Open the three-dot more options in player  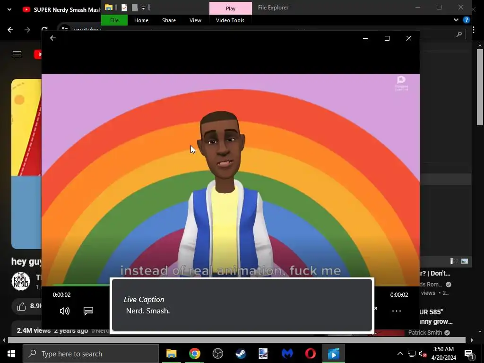397,311
